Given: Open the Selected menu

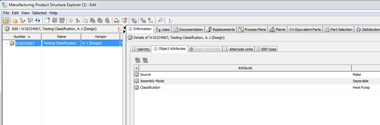Looking at the screenshot, I should pos(39,13).
